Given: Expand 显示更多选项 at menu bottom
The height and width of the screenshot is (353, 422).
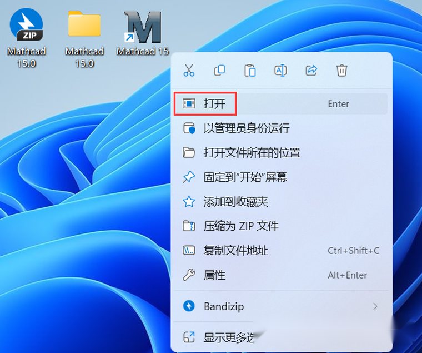Looking at the screenshot, I should (x=229, y=337).
